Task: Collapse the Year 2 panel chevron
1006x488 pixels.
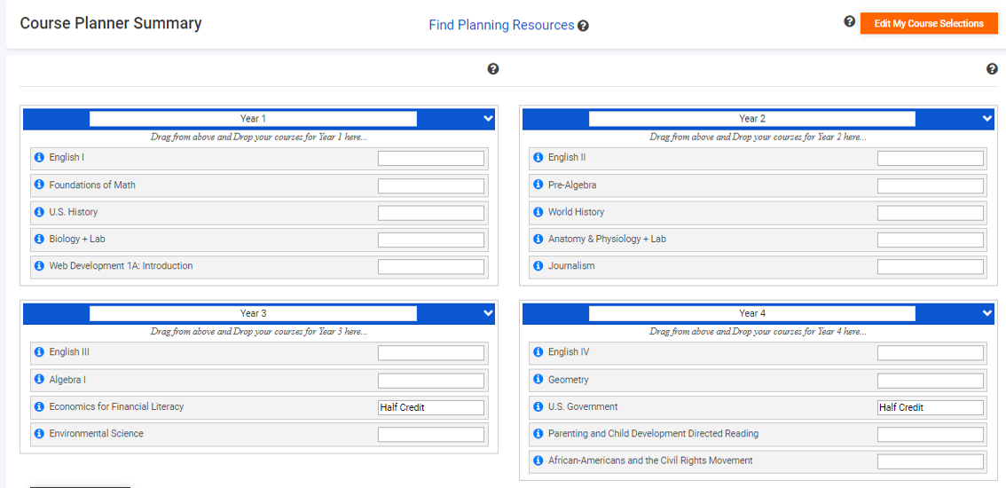Action: point(986,119)
